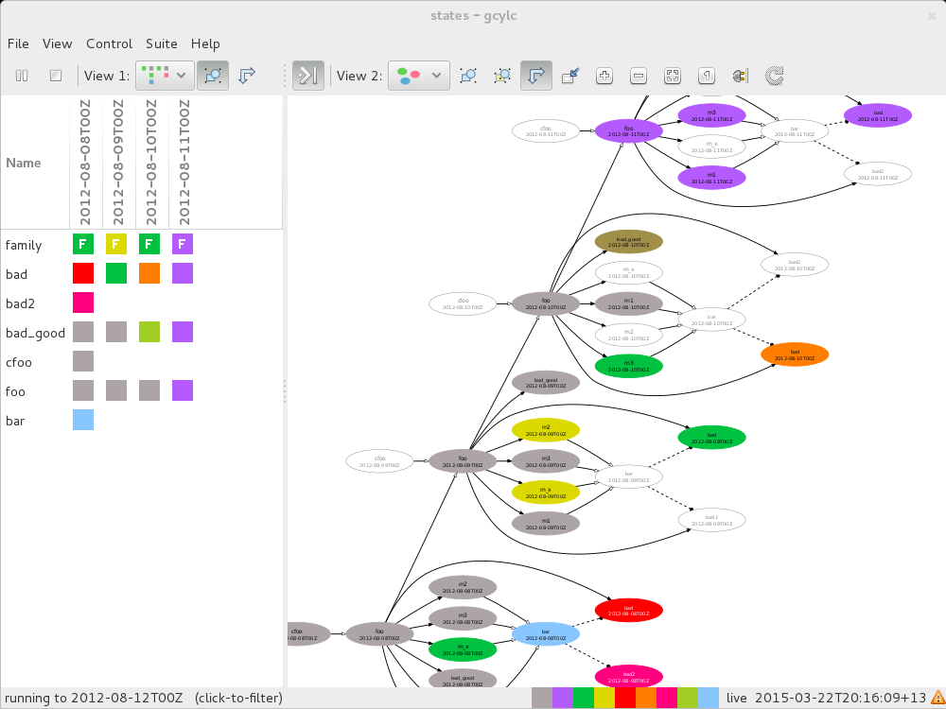
Task: Click the click-to-filter status text
Action: click(x=238, y=699)
